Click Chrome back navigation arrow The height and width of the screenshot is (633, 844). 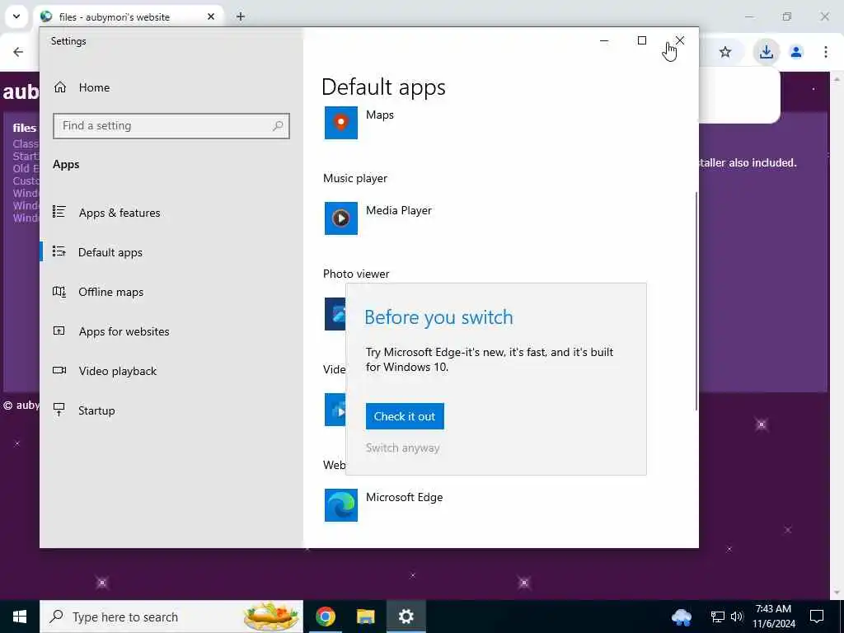click(18, 52)
